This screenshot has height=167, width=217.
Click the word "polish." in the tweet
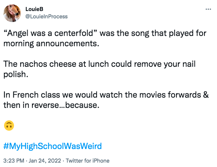pos(16,75)
